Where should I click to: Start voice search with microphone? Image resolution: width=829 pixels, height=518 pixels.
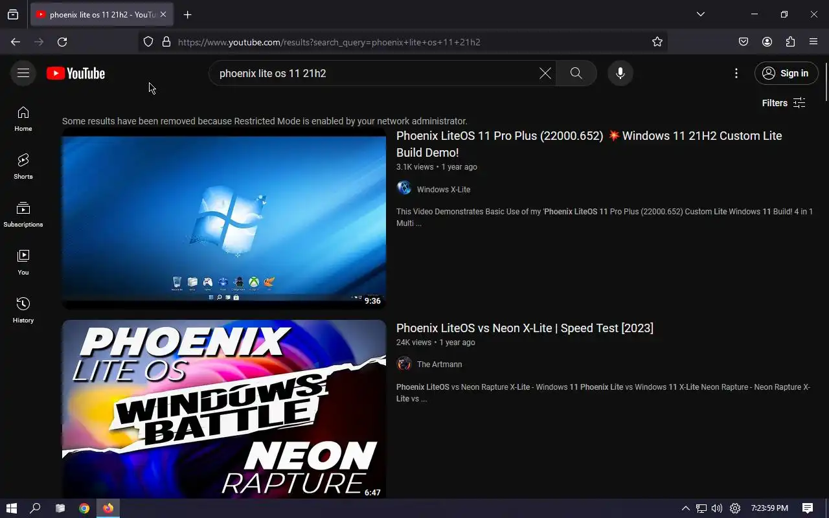[620, 73]
